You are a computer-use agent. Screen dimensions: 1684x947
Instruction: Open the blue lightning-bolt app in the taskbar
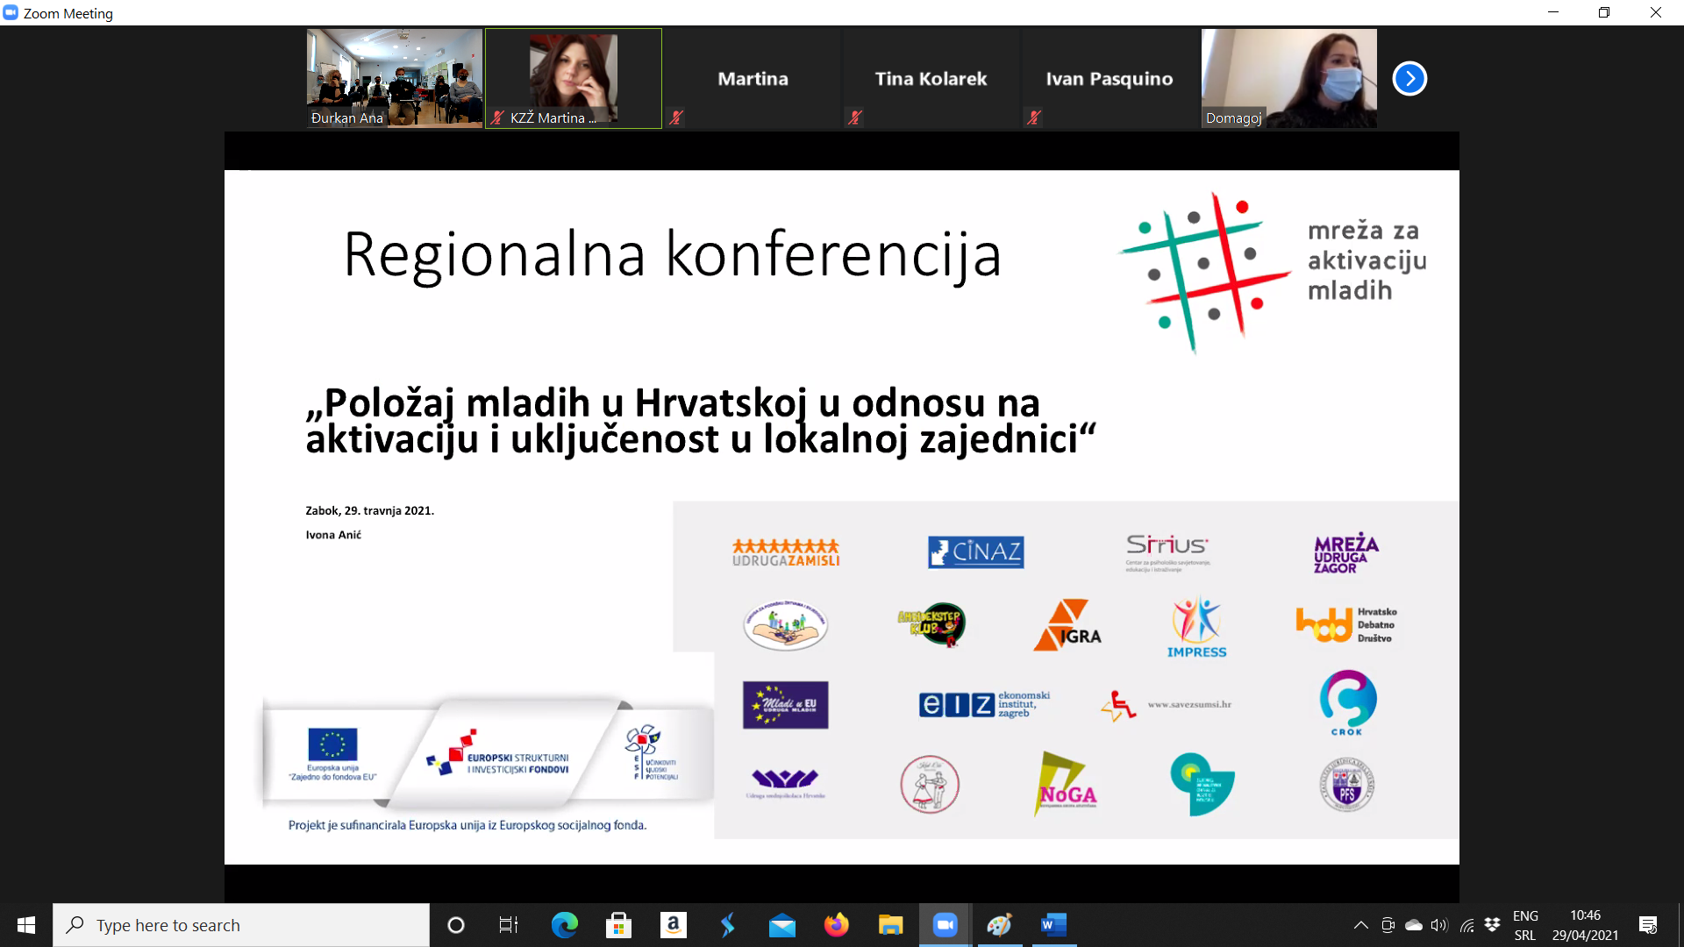pyautogui.click(x=727, y=925)
